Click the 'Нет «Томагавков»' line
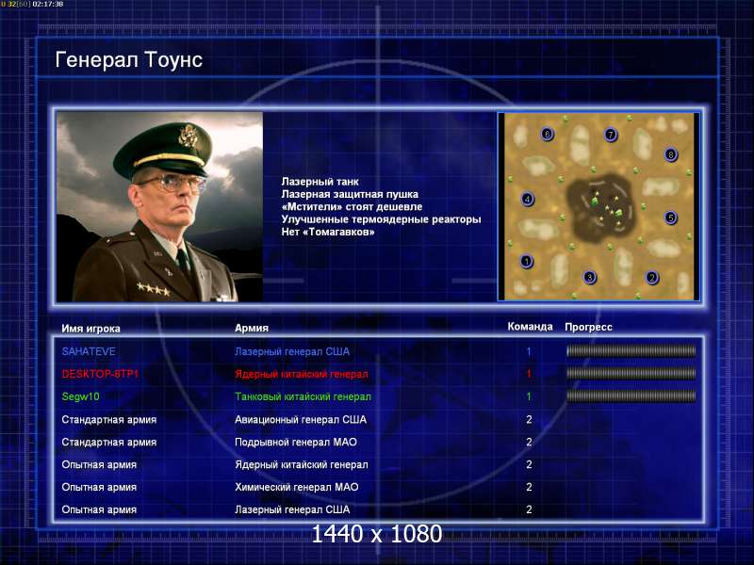 tap(328, 232)
